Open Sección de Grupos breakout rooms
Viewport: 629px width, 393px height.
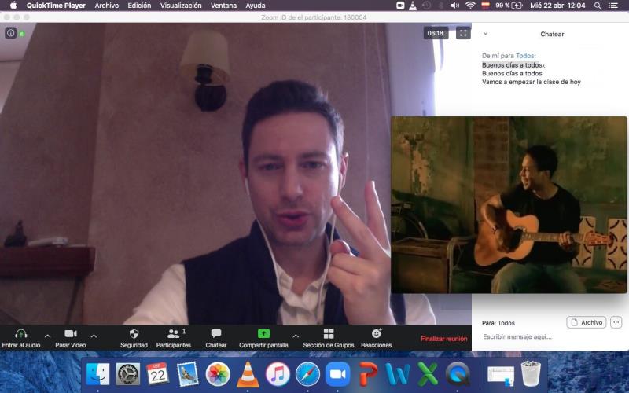329,334
